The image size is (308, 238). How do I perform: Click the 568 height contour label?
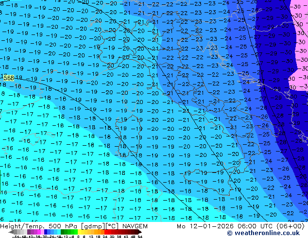[9, 78]
